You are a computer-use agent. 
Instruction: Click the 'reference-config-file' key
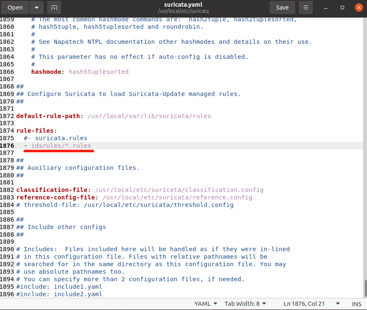point(55,197)
